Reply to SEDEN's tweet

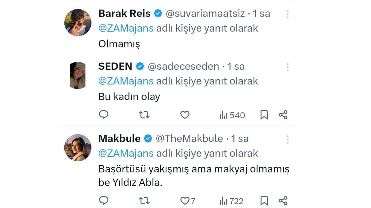tap(103, 115)
